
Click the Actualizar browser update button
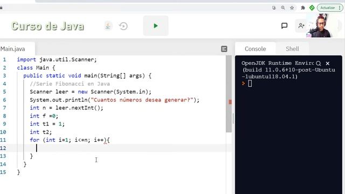point(327,8)
